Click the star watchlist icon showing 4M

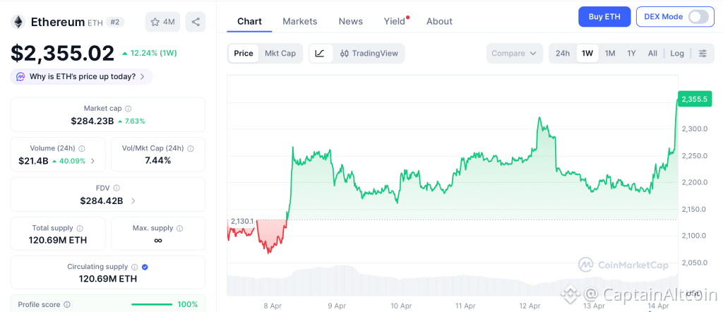coord(162,22)
